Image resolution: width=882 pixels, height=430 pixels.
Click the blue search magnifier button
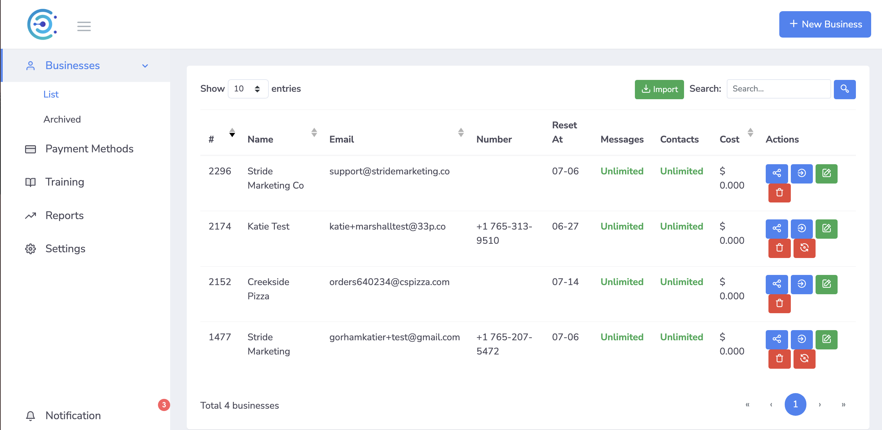tap(844, 89)
